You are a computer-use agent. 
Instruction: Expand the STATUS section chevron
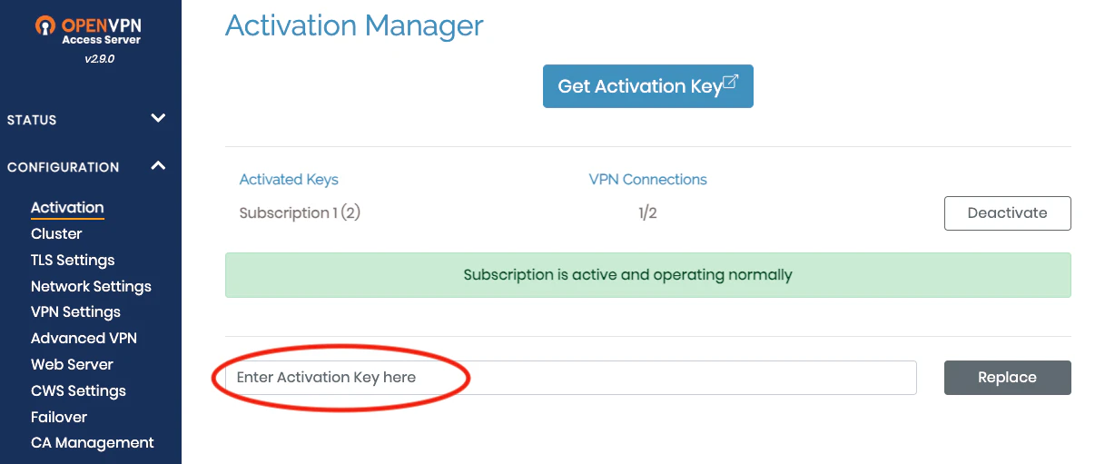(158, 118)
